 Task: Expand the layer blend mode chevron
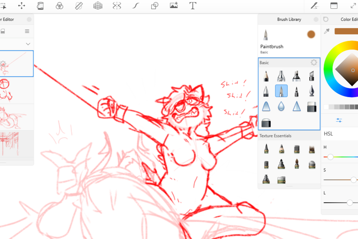(x=28, y=44)
